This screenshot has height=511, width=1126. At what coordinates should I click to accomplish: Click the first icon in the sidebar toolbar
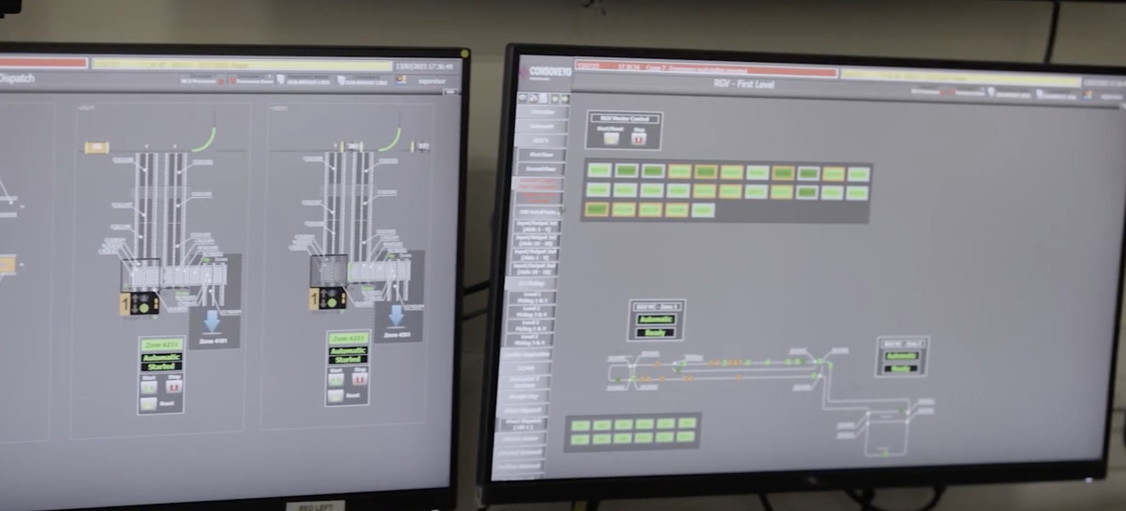(x=523, y=98)
